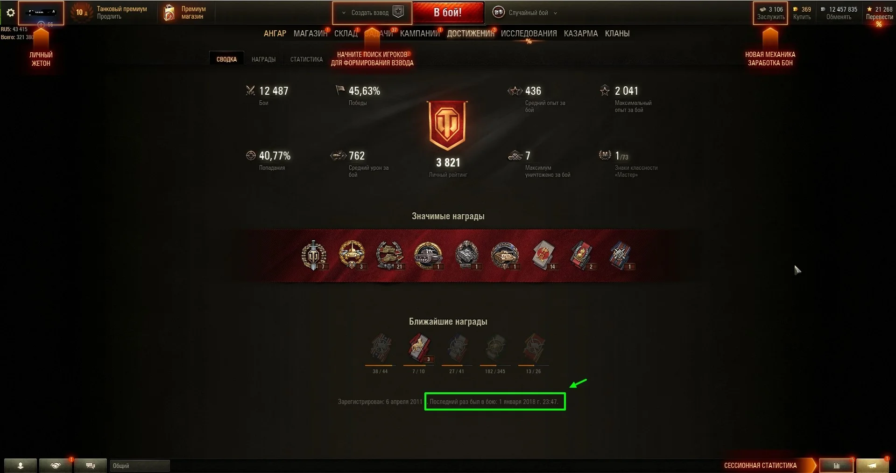Open the Исследования menu

(529, 34)
